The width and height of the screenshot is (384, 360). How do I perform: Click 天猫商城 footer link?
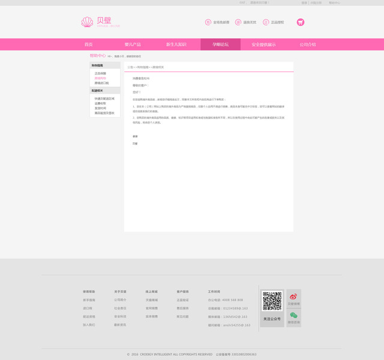coord(152,300)
